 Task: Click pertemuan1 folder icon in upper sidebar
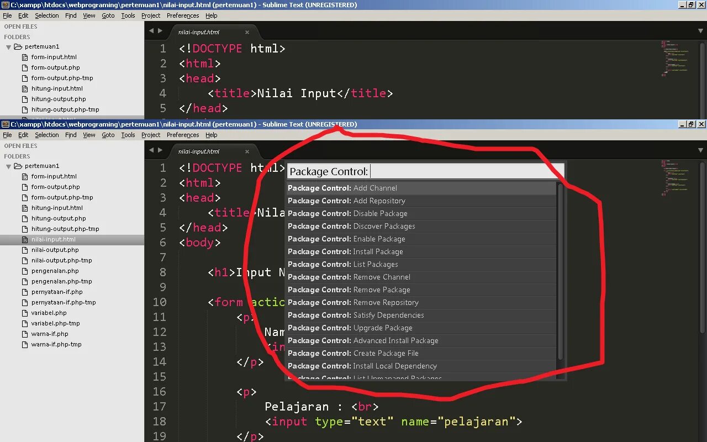click(x=18, y=46)
